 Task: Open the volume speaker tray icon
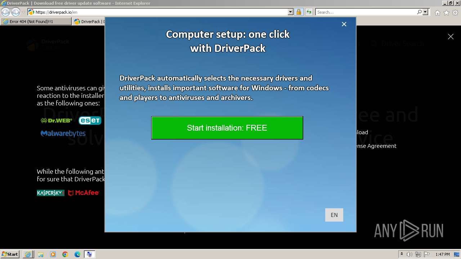coord(409,254)
